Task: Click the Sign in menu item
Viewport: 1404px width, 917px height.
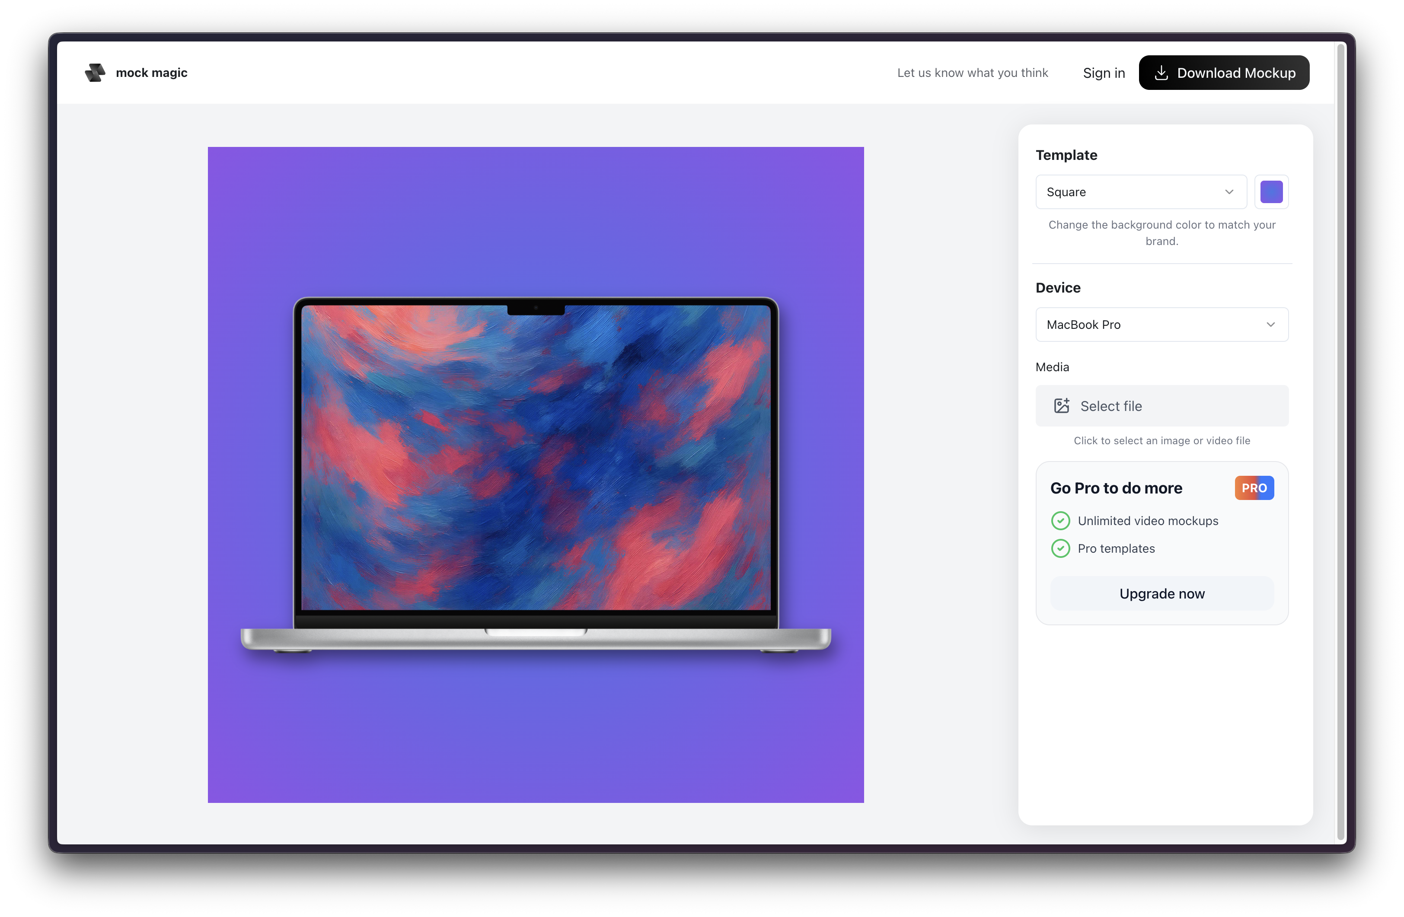Action: [x=1103, y=73]
